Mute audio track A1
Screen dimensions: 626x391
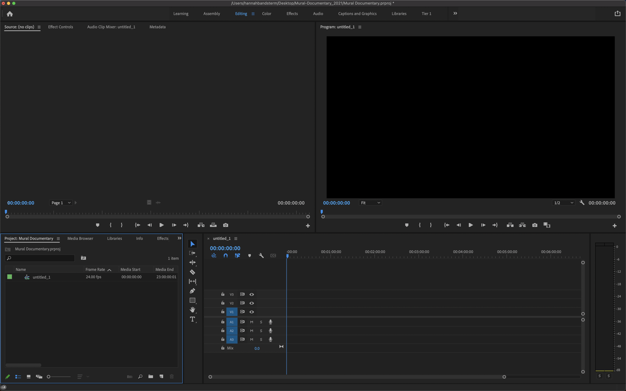click(251, 322)
